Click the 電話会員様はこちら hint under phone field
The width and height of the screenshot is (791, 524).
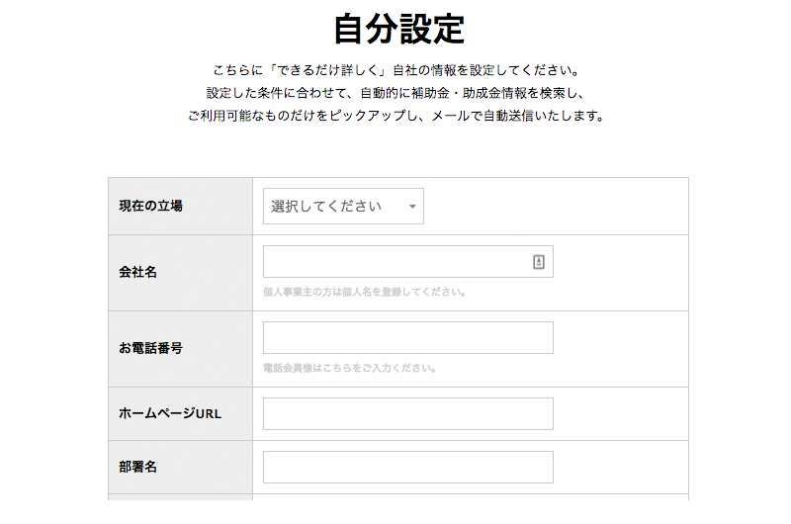tap(350, 368)
